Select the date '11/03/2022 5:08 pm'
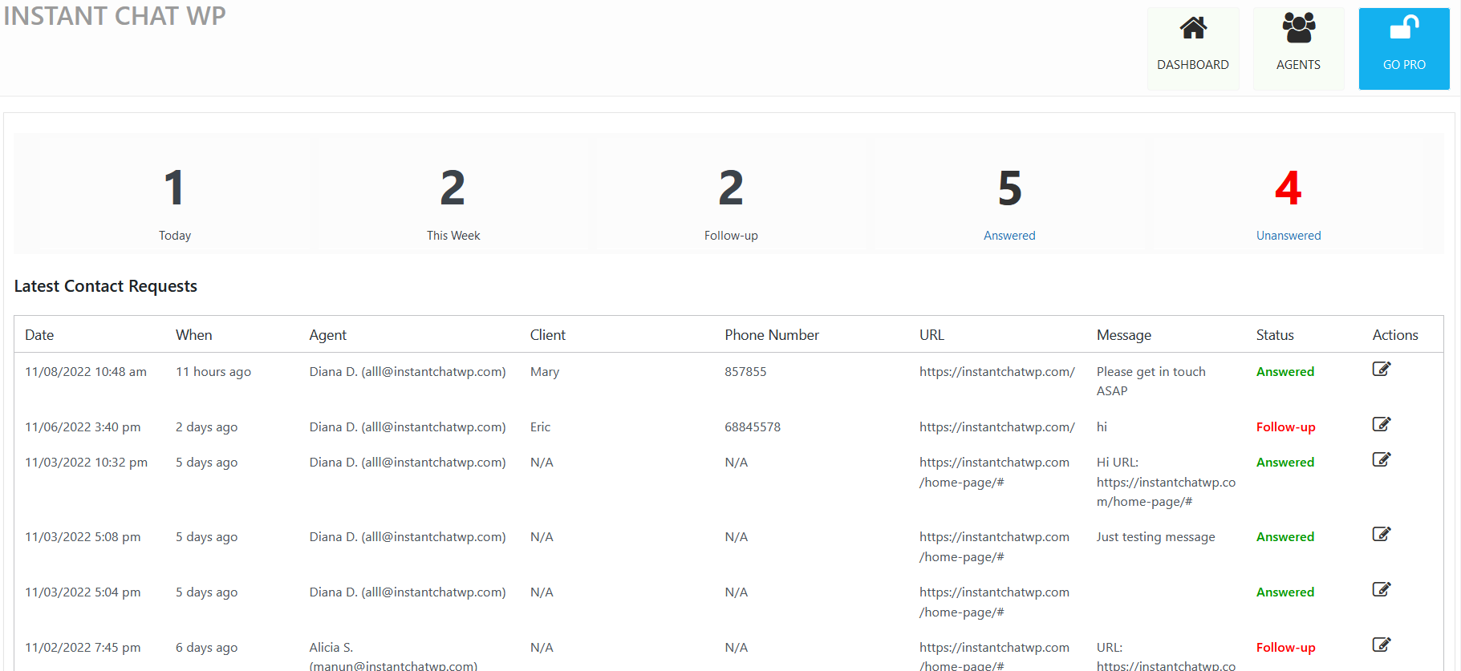 tap(83, 537)
